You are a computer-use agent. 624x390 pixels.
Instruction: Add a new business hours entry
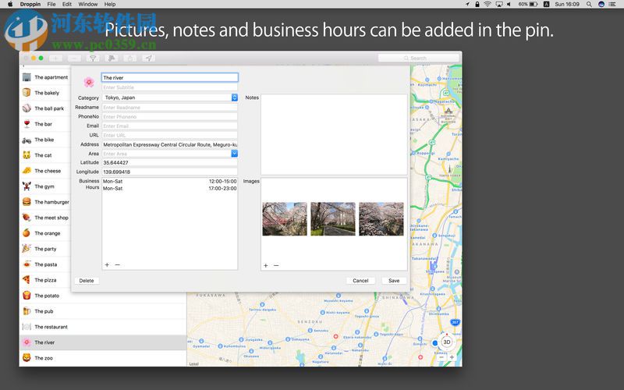(x=107, y=265)
